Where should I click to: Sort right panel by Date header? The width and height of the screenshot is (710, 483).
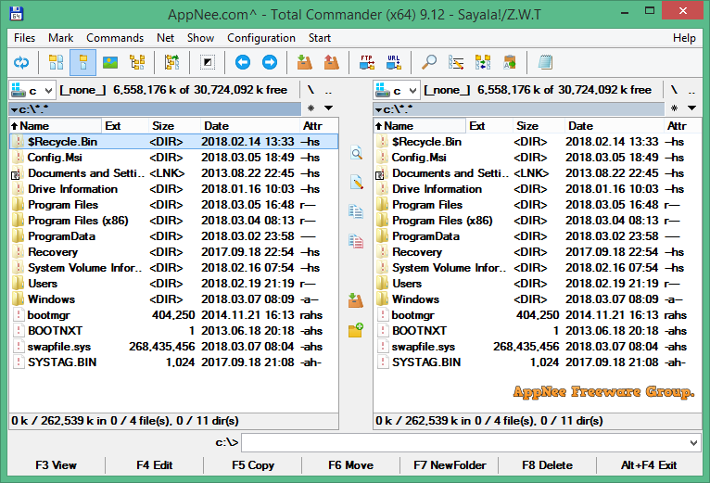coord(615,126)
